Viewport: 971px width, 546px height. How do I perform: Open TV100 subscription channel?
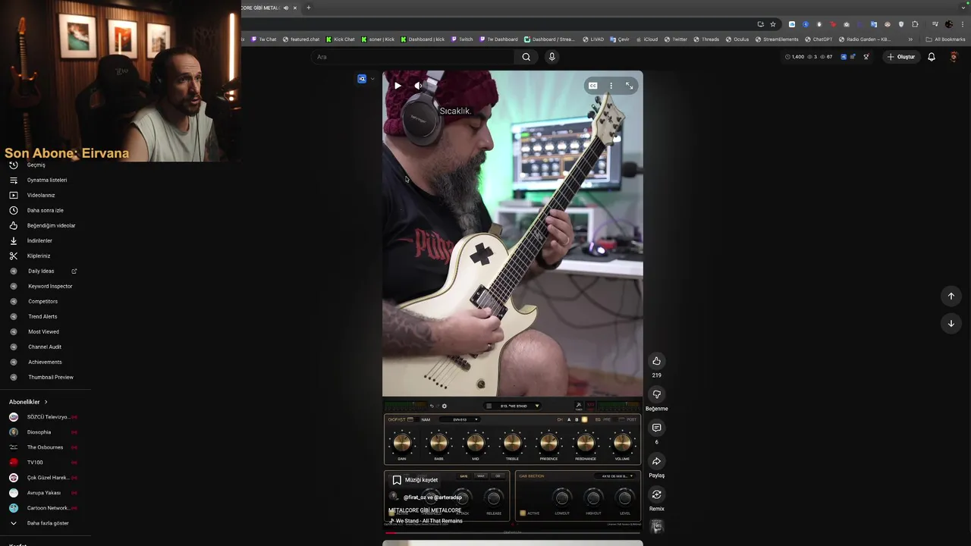[46, 463]
